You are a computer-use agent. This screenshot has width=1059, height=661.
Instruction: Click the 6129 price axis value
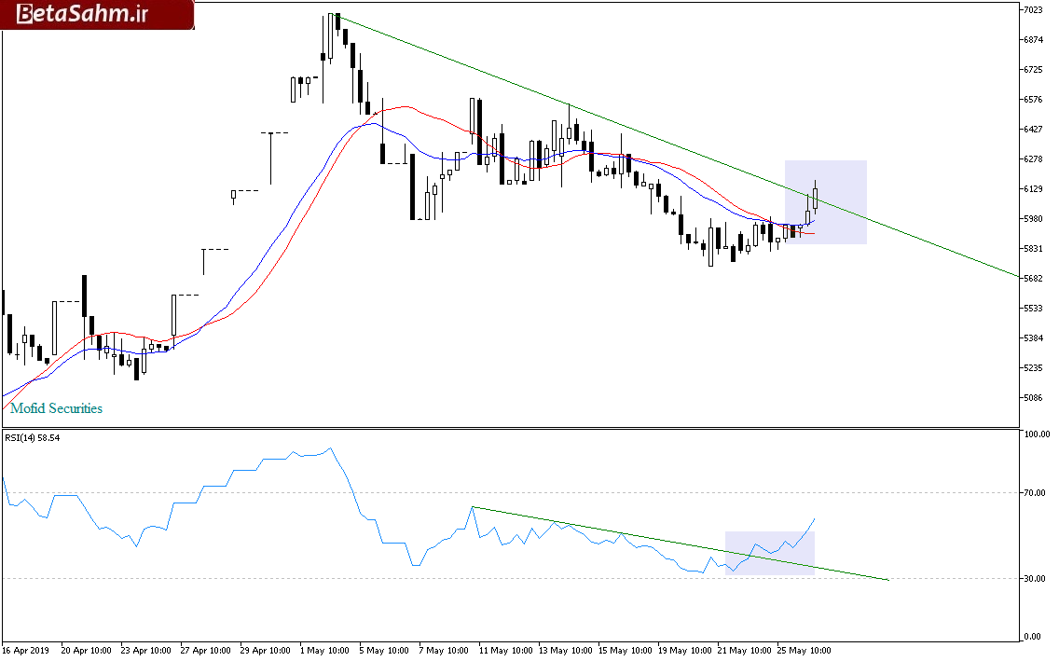(x=1033, y=188)
